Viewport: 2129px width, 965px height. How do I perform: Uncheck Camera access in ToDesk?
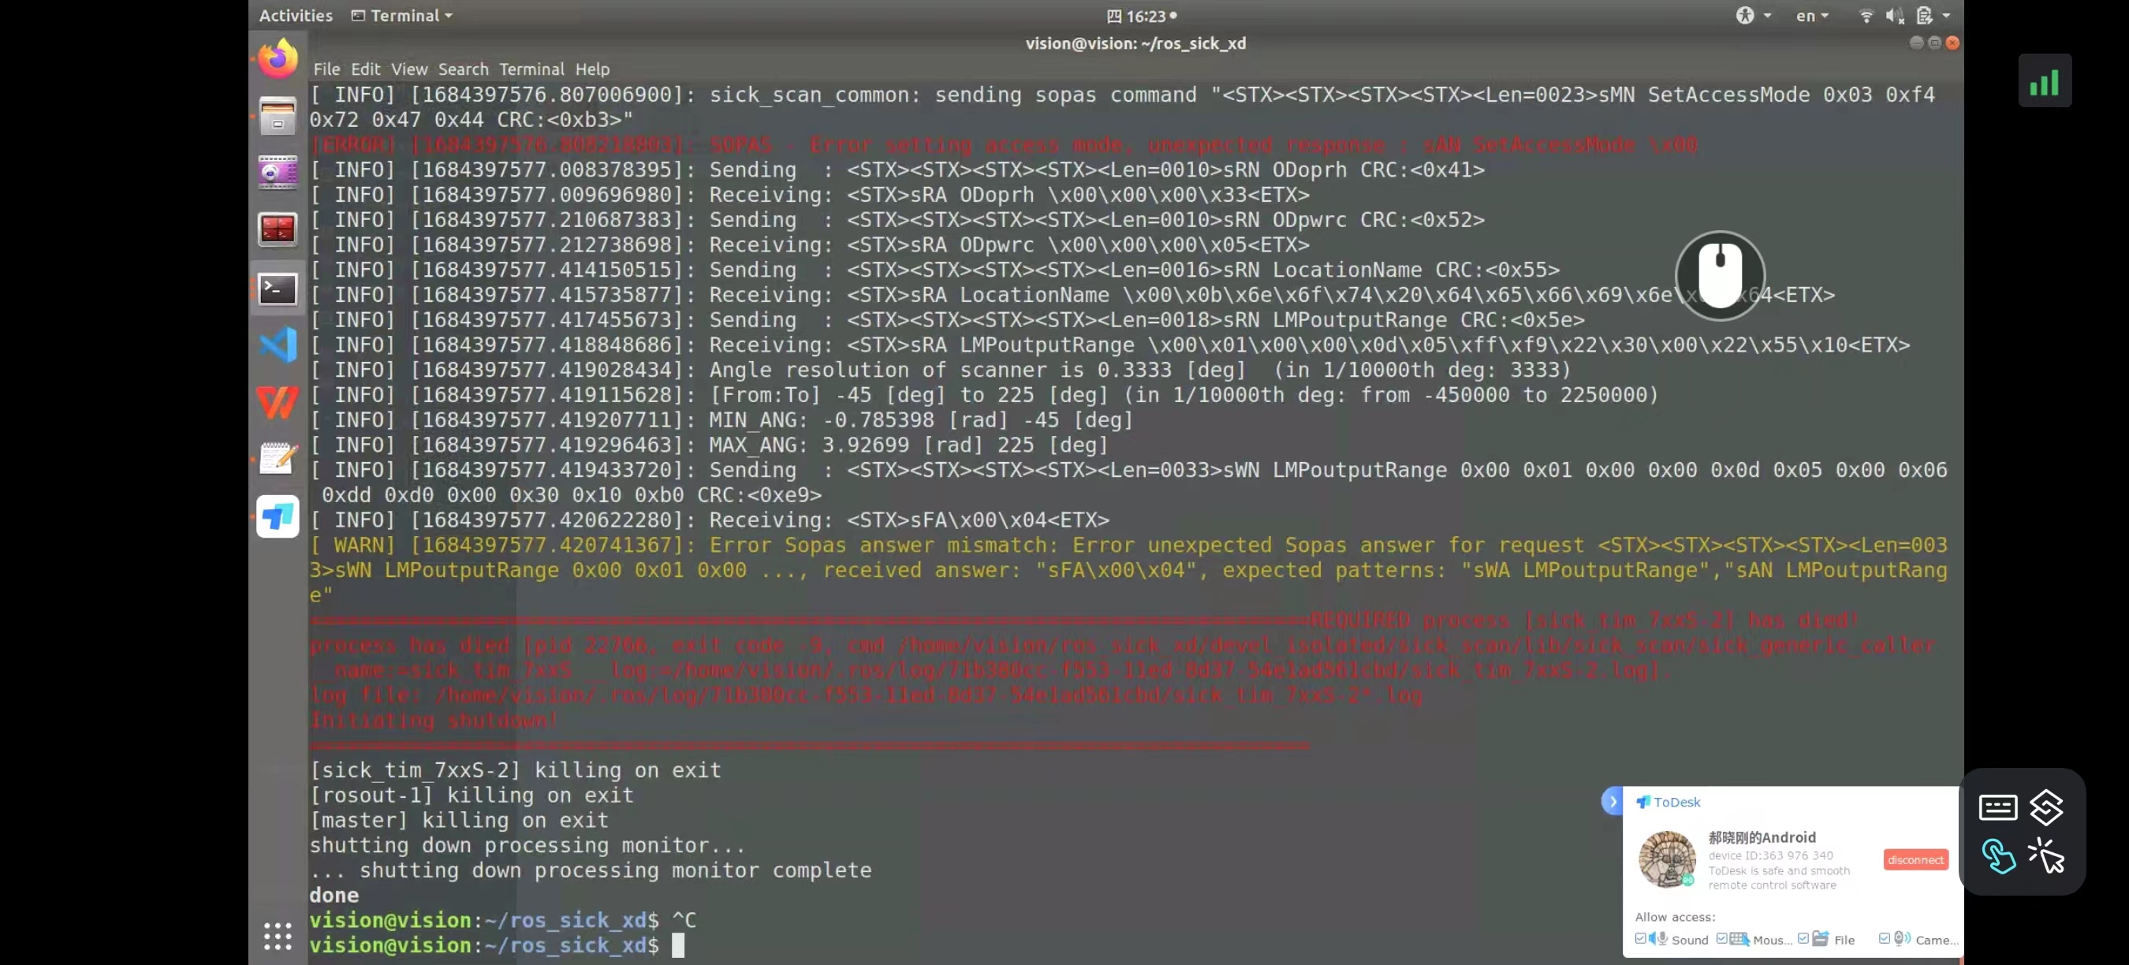tap(1885, 940)
